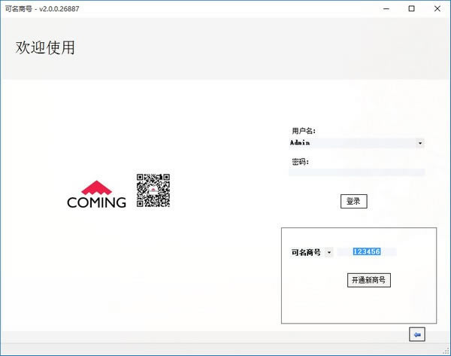Click the bold 可名商号 label
Viewport: 451px width, 356px height.
point(306,253)
